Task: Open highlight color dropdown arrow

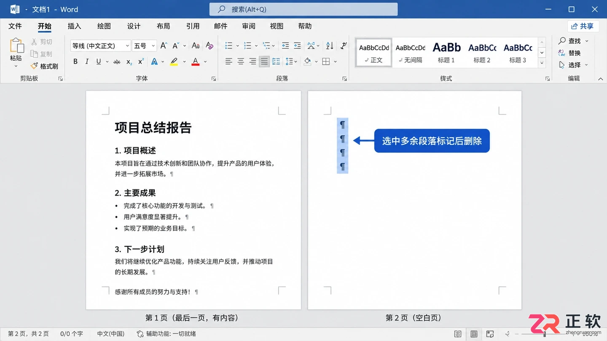Action: click(184, 62)
